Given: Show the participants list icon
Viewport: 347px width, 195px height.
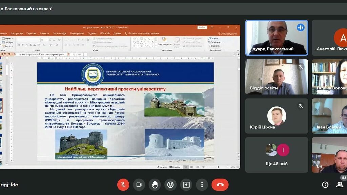Looking at the screenshot, I should (x=339, y=185).
